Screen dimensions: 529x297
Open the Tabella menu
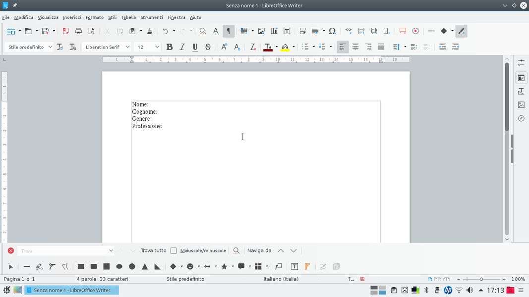[128, 17]
